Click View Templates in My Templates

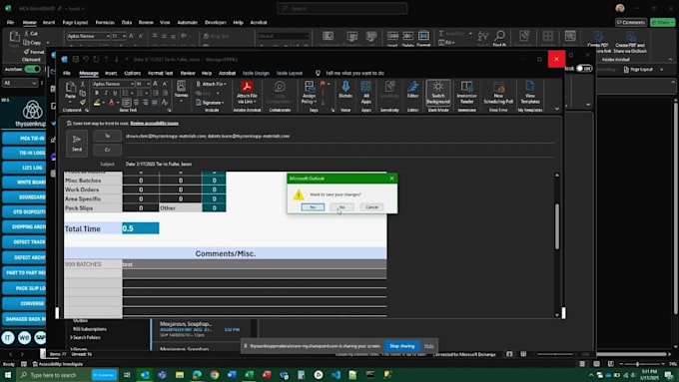[x=530, y=92]
